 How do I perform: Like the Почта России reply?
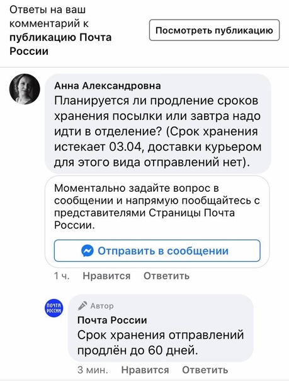coord(145,370)
